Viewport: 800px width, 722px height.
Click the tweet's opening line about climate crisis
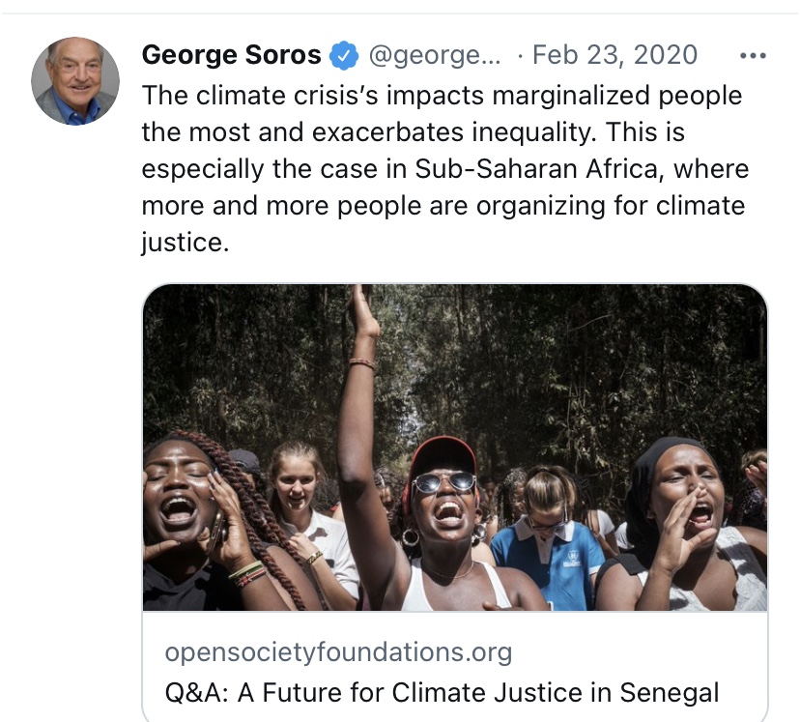(441, 96)
